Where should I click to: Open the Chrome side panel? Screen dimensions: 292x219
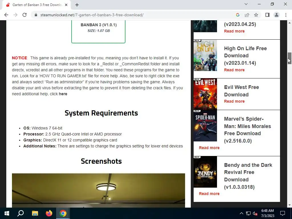tap(267, 15)
